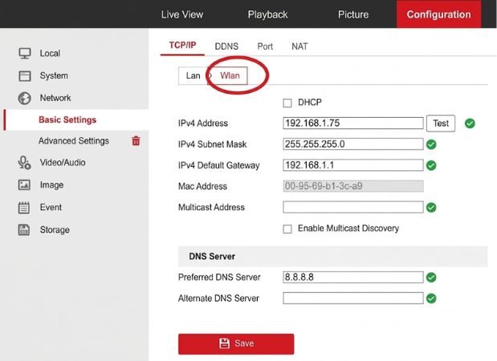Click the Multicast Address field

(x=353, y=207)
